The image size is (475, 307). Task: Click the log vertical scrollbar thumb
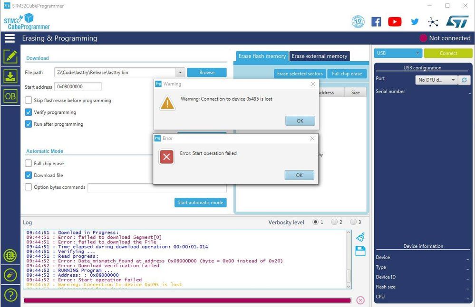pyautogui.click(x=349, y=276)
